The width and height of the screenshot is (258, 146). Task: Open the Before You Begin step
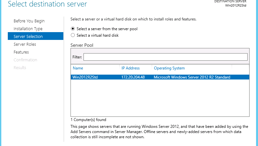tap(29, 21)
